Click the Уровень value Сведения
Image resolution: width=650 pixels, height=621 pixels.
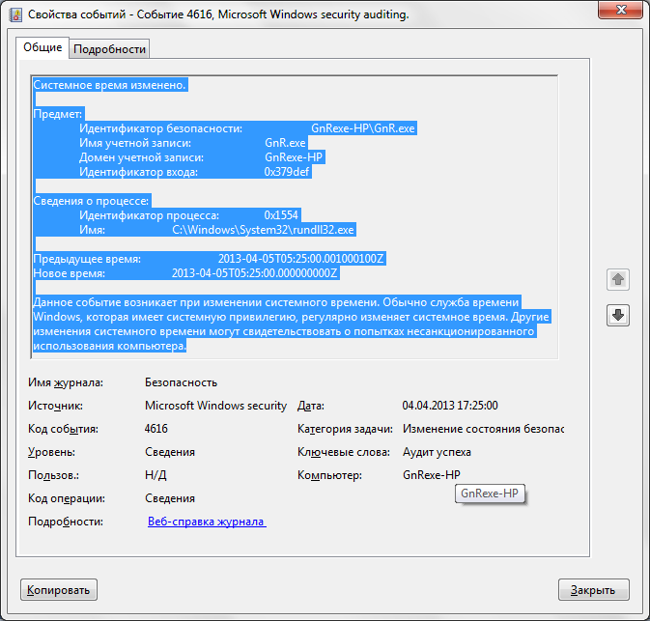coord(170,452)
